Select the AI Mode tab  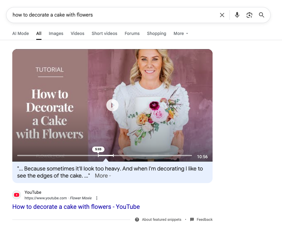[20, 33]
